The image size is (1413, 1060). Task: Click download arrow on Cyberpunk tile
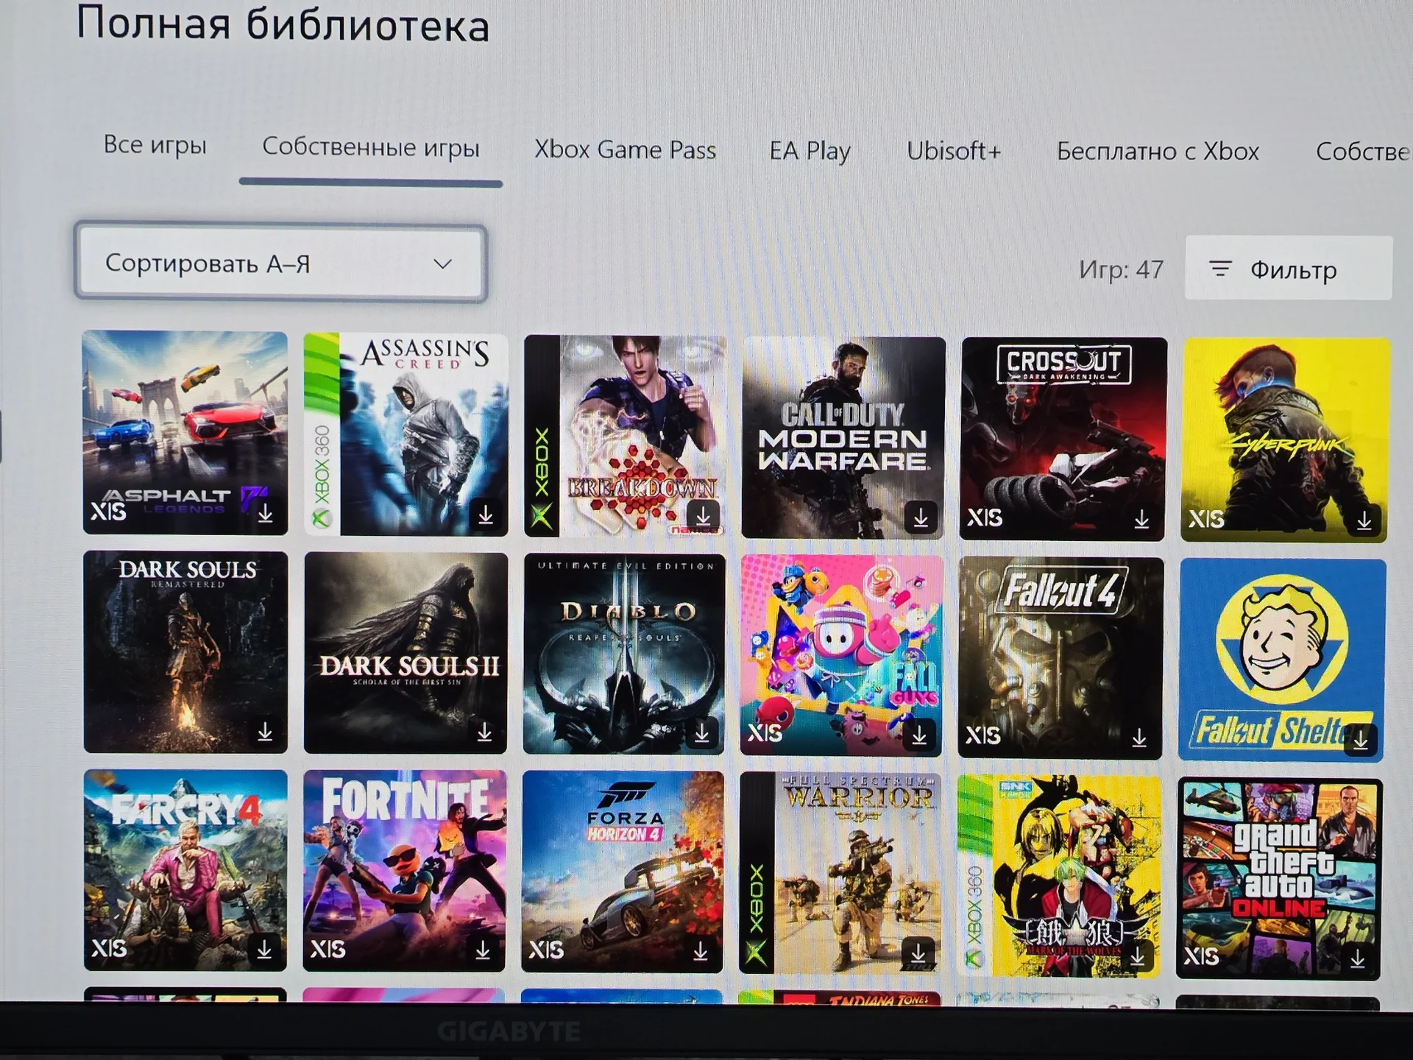(x=1364, y=520)
